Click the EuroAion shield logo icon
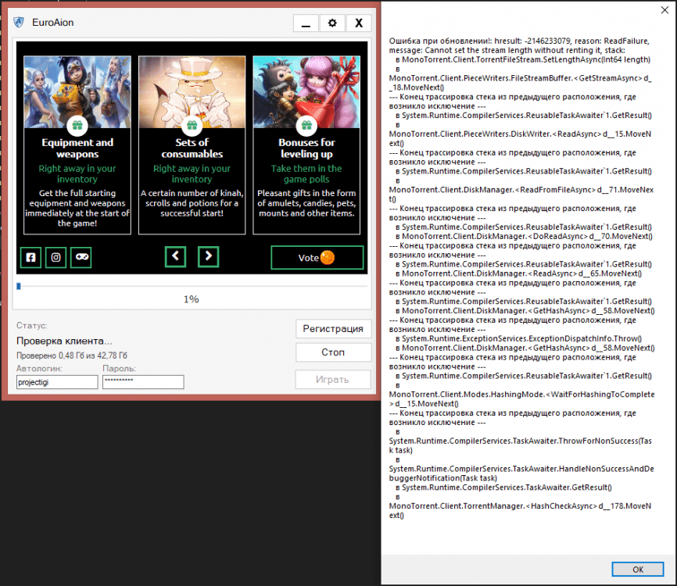The width and height of the screenshot is (677, 586). click(x=19, y=23)
